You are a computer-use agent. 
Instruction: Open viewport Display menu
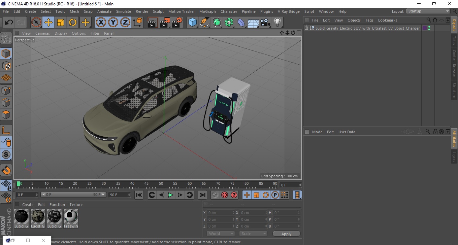click(x=61, y=33)
